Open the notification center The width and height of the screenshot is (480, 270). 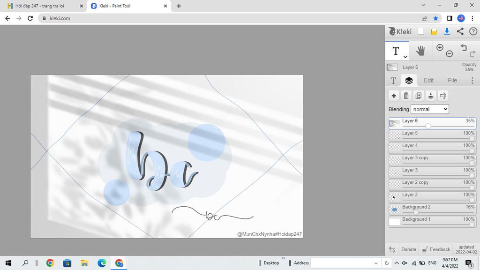click(x=469, y=263)
